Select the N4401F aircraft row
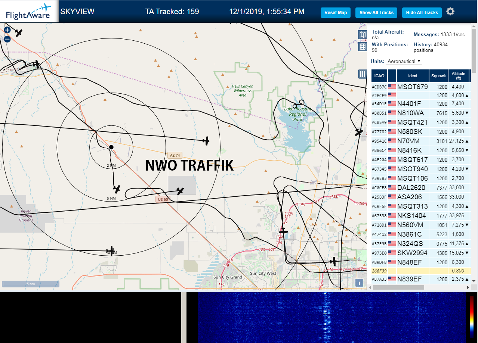Screen dimensions: 478x343 (421, 103)
